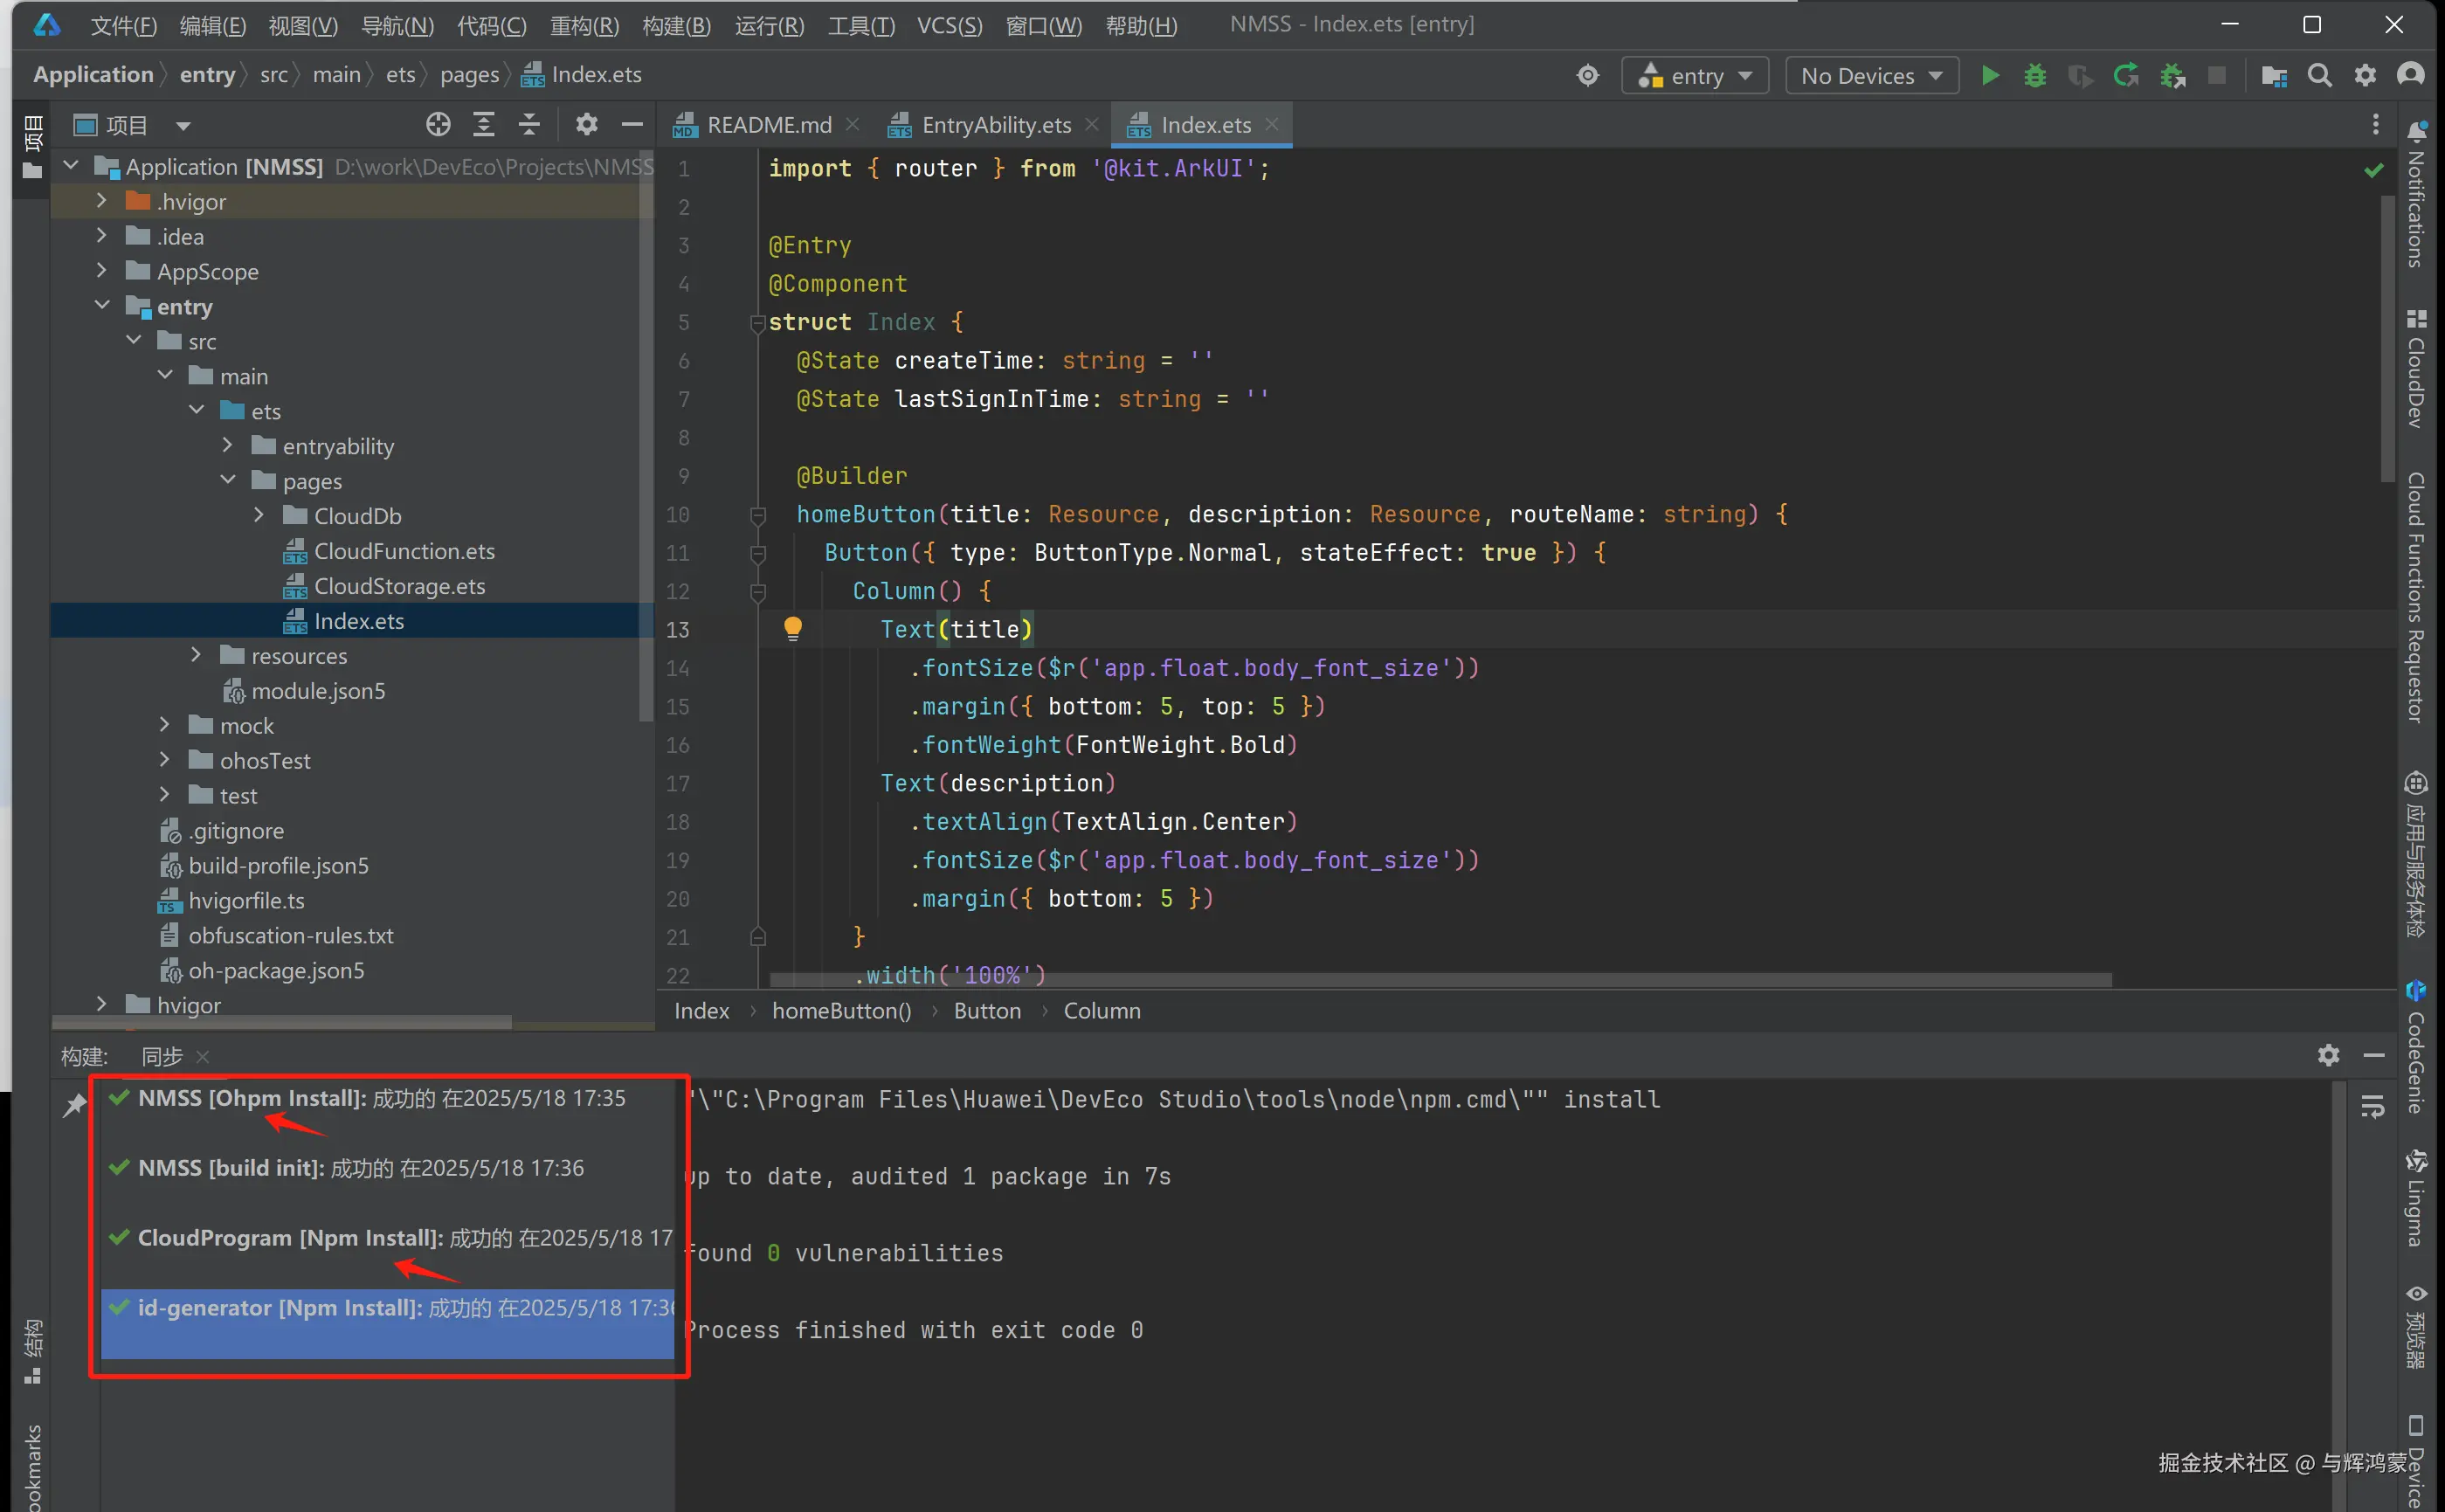The width and height of the screenshot is (2445, 1512).
Task: Toggle the pin tab icon in build panel
Action: coord(75,1105)
